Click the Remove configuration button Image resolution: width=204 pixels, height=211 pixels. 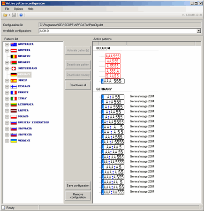point(78,196)
